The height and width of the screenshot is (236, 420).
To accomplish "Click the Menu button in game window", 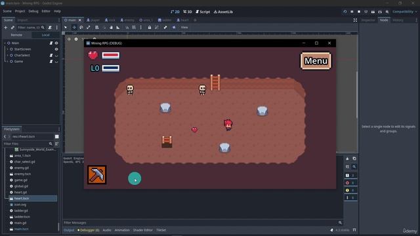I will [x=316, y=61].
